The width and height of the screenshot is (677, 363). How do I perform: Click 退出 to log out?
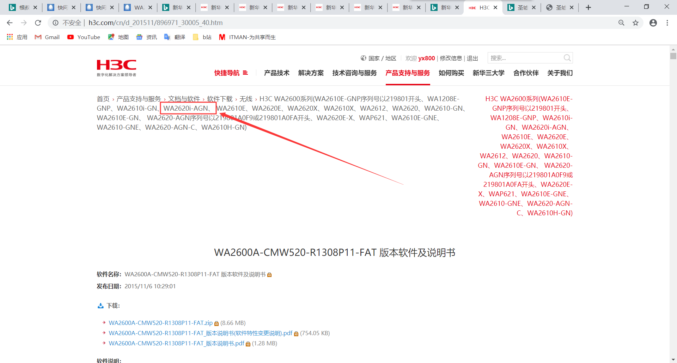click(472, 58)
